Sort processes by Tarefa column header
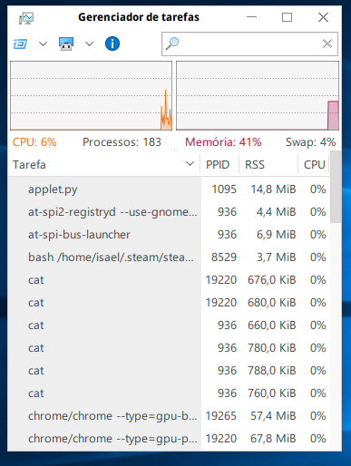Image resolution: width=351 pixels, height=466 pixels. 104,165
